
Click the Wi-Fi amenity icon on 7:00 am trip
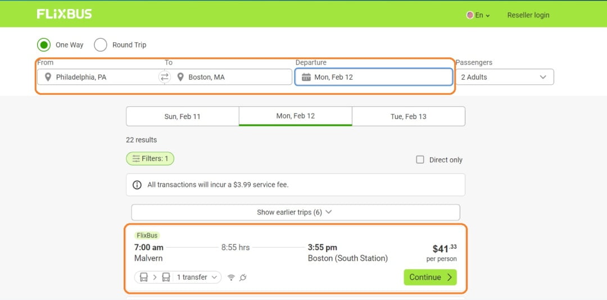(x=231, y=277)
